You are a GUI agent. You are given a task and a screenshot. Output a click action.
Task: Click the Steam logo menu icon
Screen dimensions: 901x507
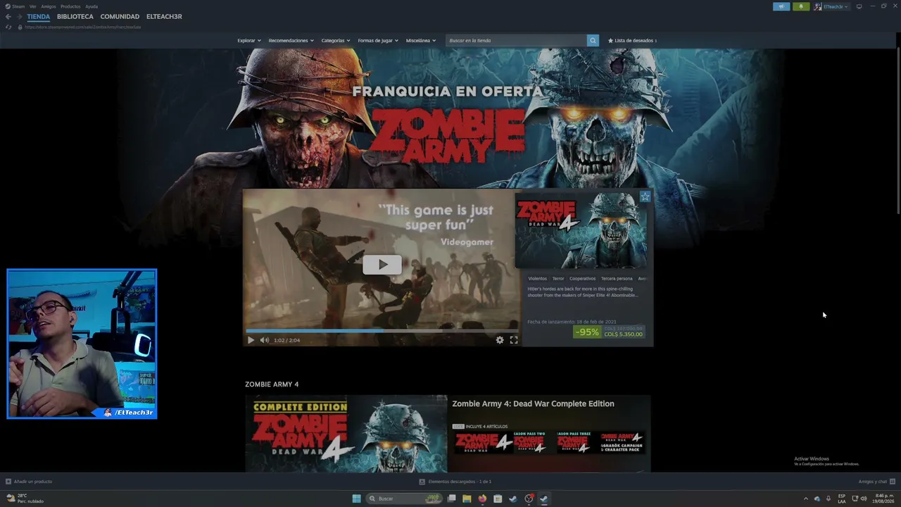[8, 6]
